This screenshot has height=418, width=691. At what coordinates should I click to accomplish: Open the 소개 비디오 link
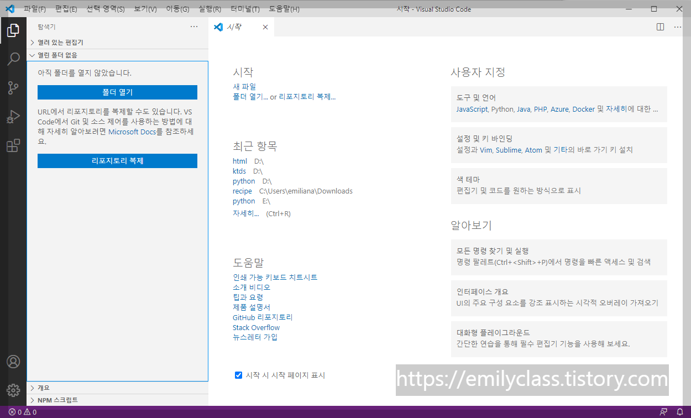[252, 288]
